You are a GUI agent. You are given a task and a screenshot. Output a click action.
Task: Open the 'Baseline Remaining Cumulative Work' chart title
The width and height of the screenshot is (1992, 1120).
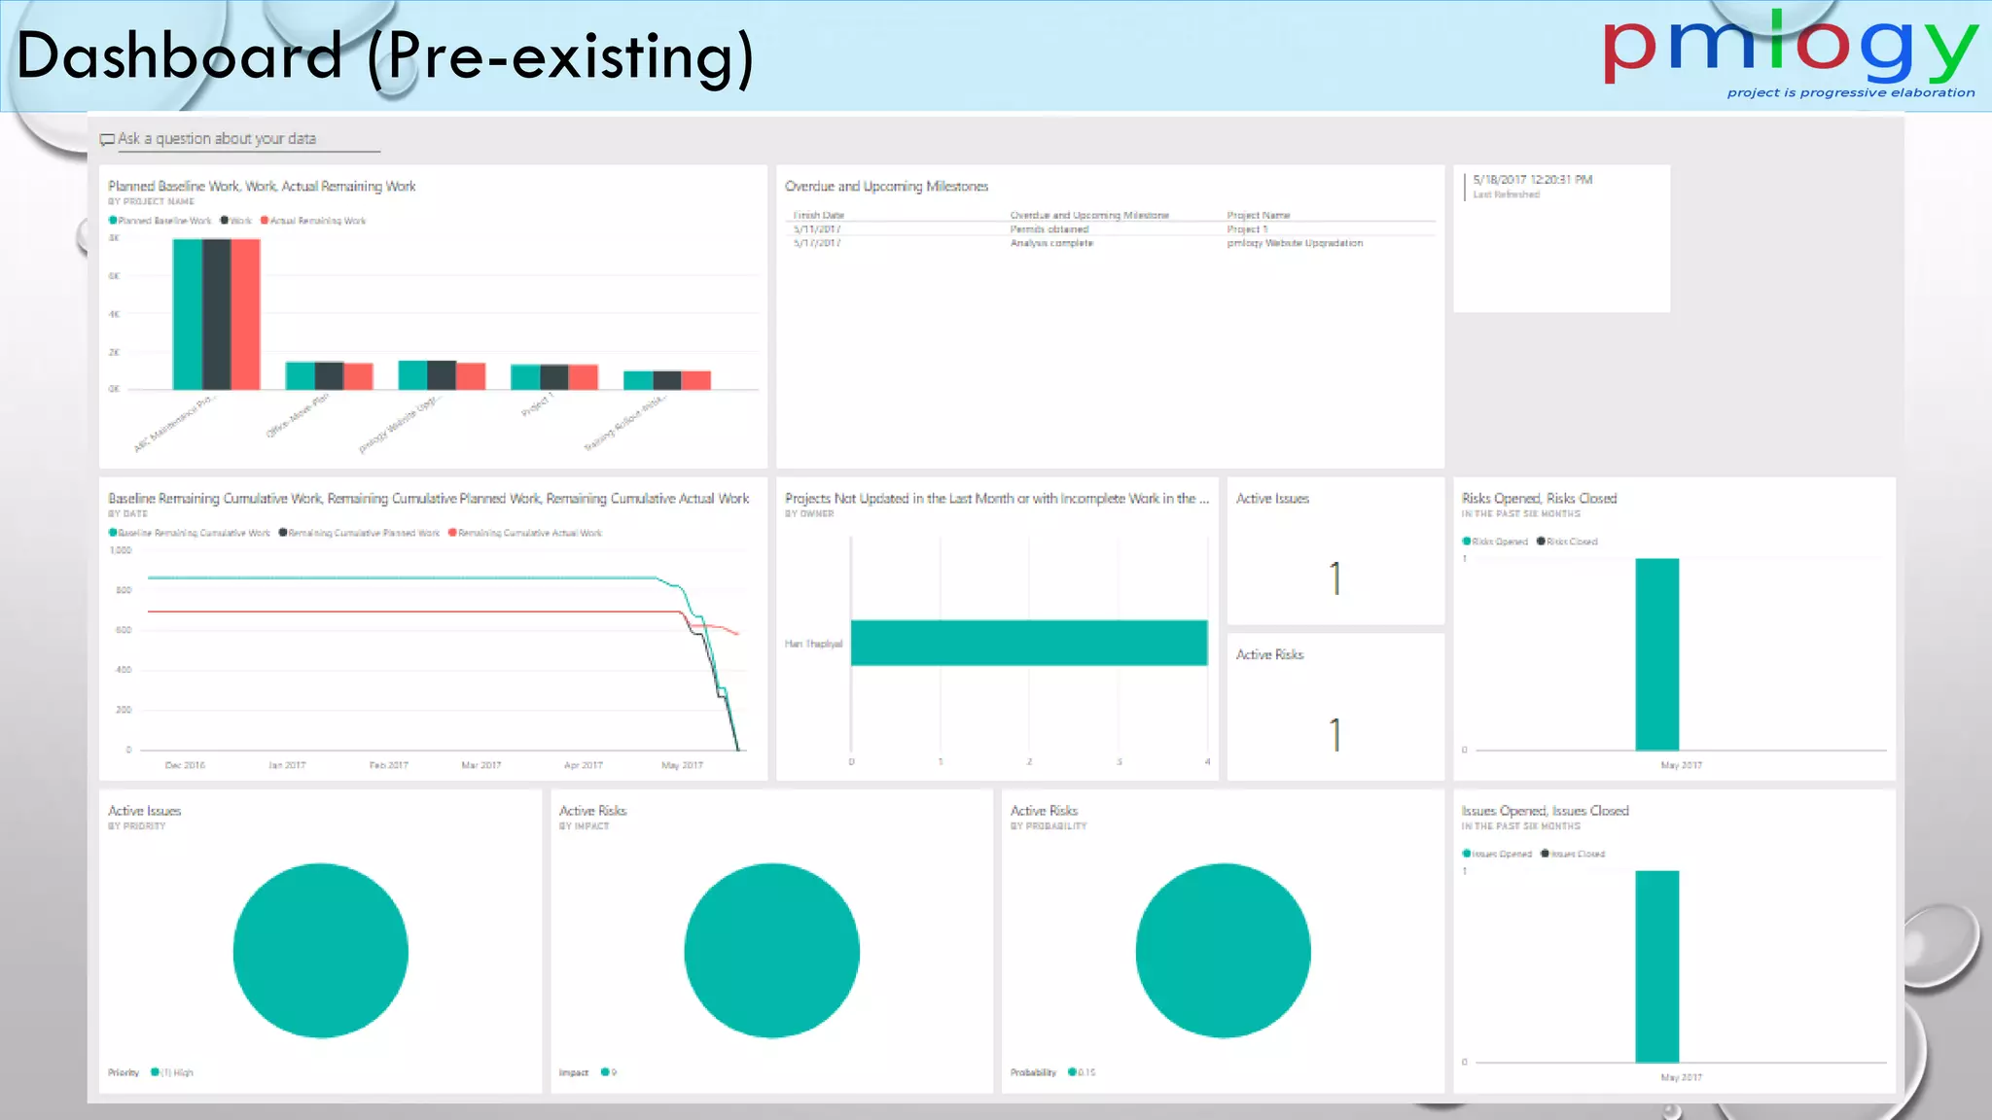point(429,498)
